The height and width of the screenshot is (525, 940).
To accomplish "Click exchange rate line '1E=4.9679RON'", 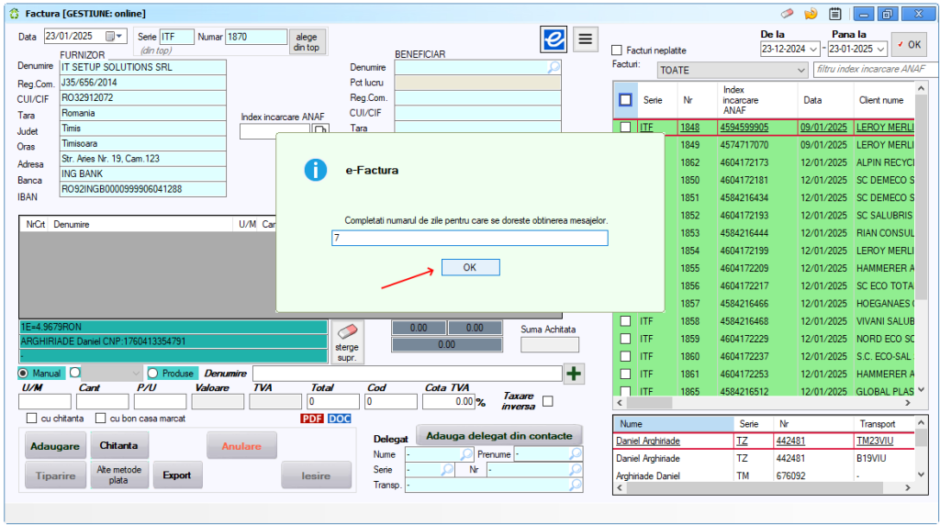I will 173,328.
